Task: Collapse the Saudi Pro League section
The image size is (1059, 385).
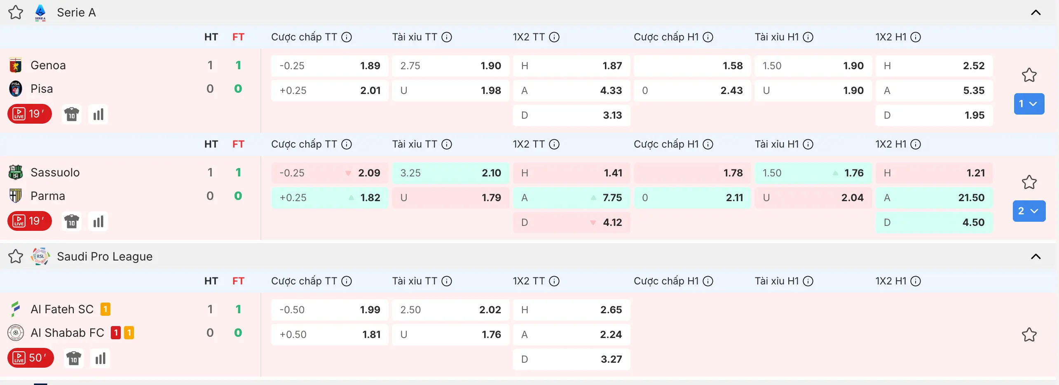Action: [x=1036, y=256]
